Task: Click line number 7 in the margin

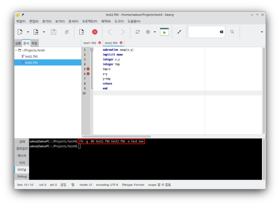Action: (85, 78)
